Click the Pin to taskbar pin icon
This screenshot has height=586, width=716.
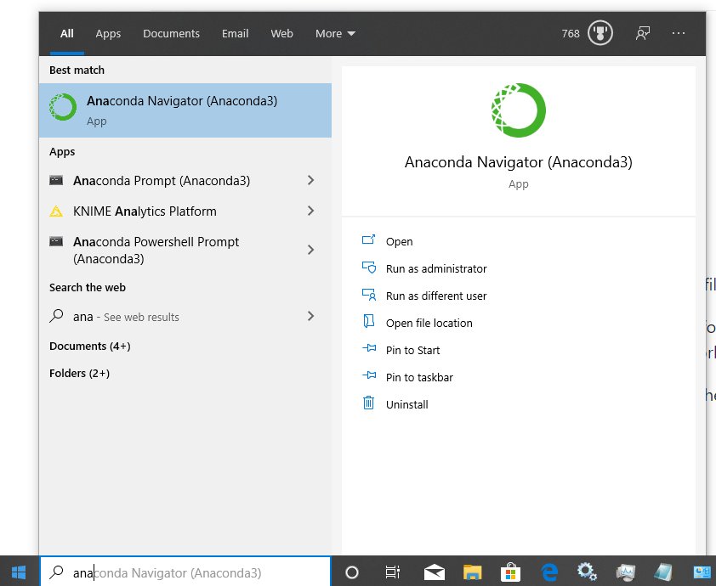pyautogui.click(x=369, y=375)
